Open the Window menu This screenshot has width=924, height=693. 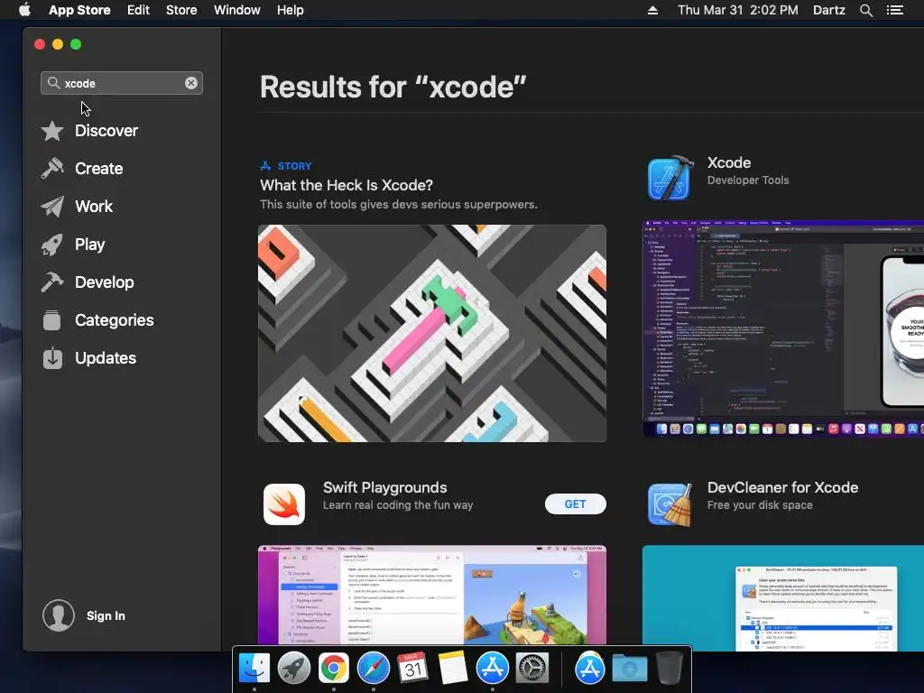(237, 10)
